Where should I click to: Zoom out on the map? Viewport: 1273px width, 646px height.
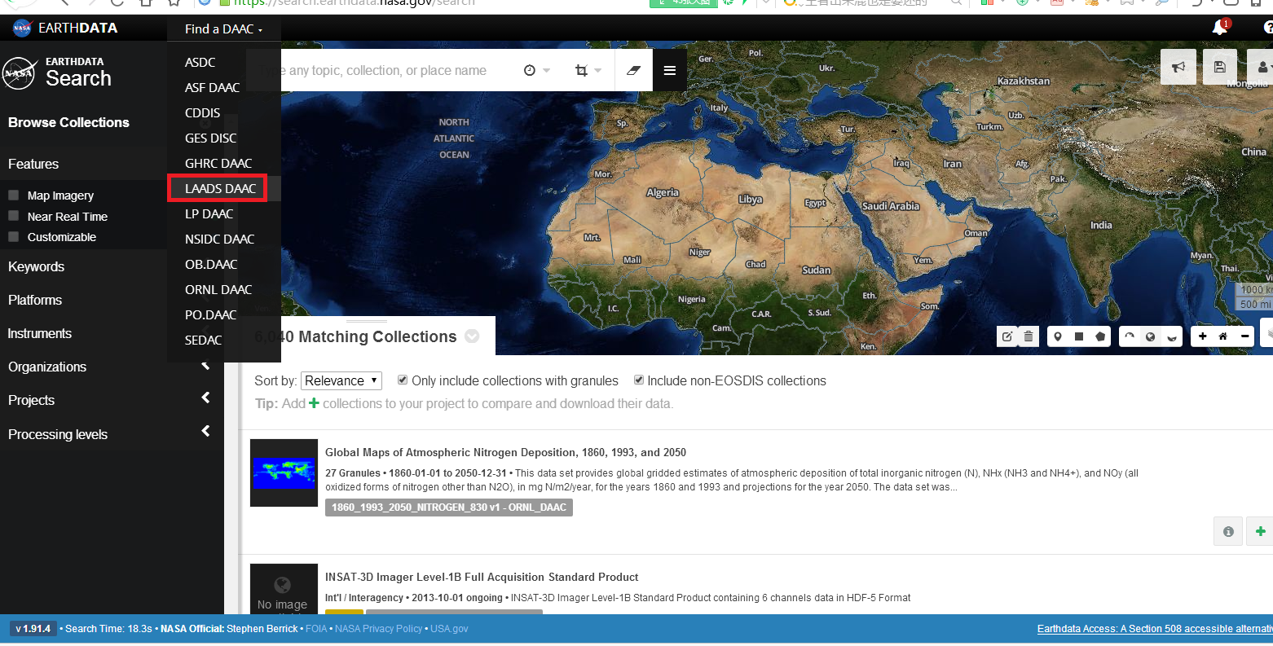pos(1244,336)
